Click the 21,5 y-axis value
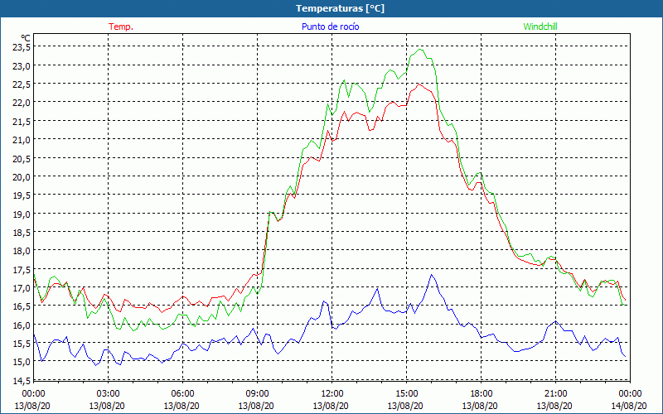Image resolution: width=663 pixels, height=414 pixels. pos(22,121)
